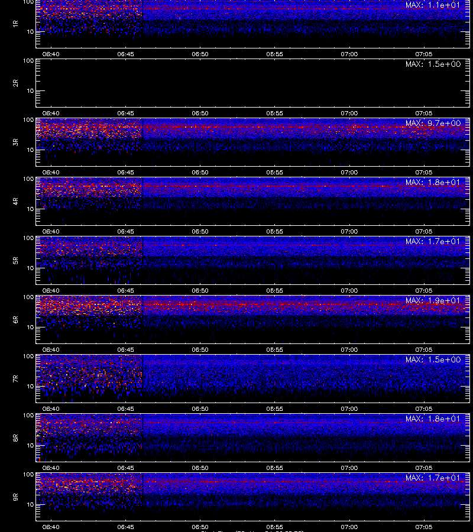Select the MAX: 1.7e+01 readout in 5R
The image size is (473, 532).
[433, 241]
